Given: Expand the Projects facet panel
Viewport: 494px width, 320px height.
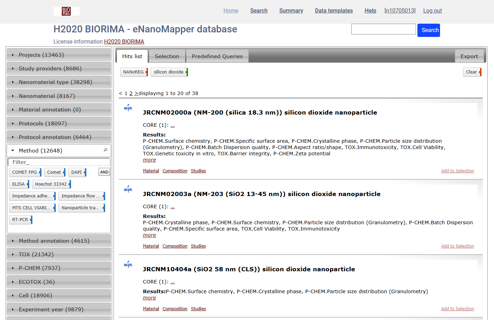Looking at the screenshot, I should (41, 55).
